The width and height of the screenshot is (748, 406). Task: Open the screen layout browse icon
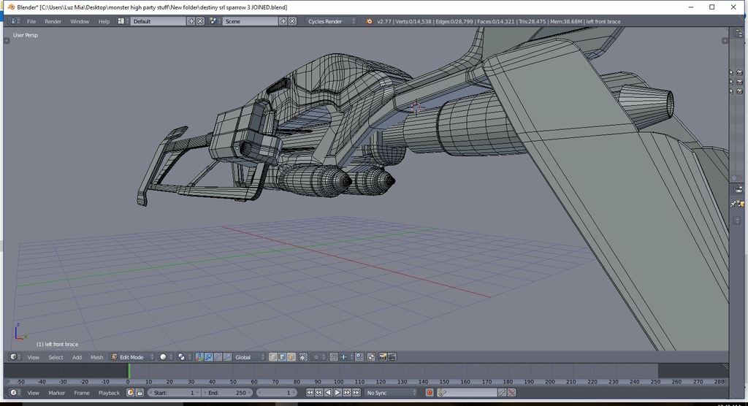pyautogui.click(x=123, y=21)
